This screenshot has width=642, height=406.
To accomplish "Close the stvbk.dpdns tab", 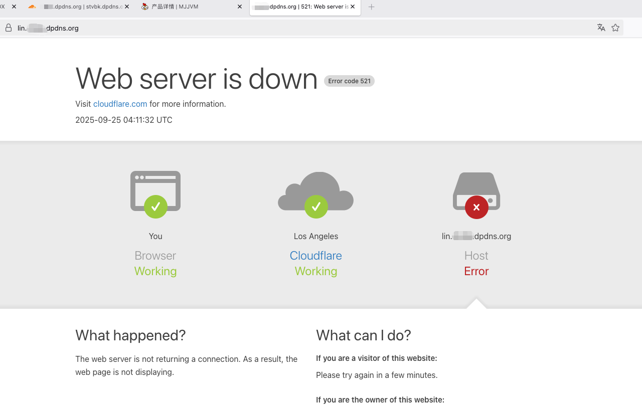I will pyautogui.click(x=127, y=7).
